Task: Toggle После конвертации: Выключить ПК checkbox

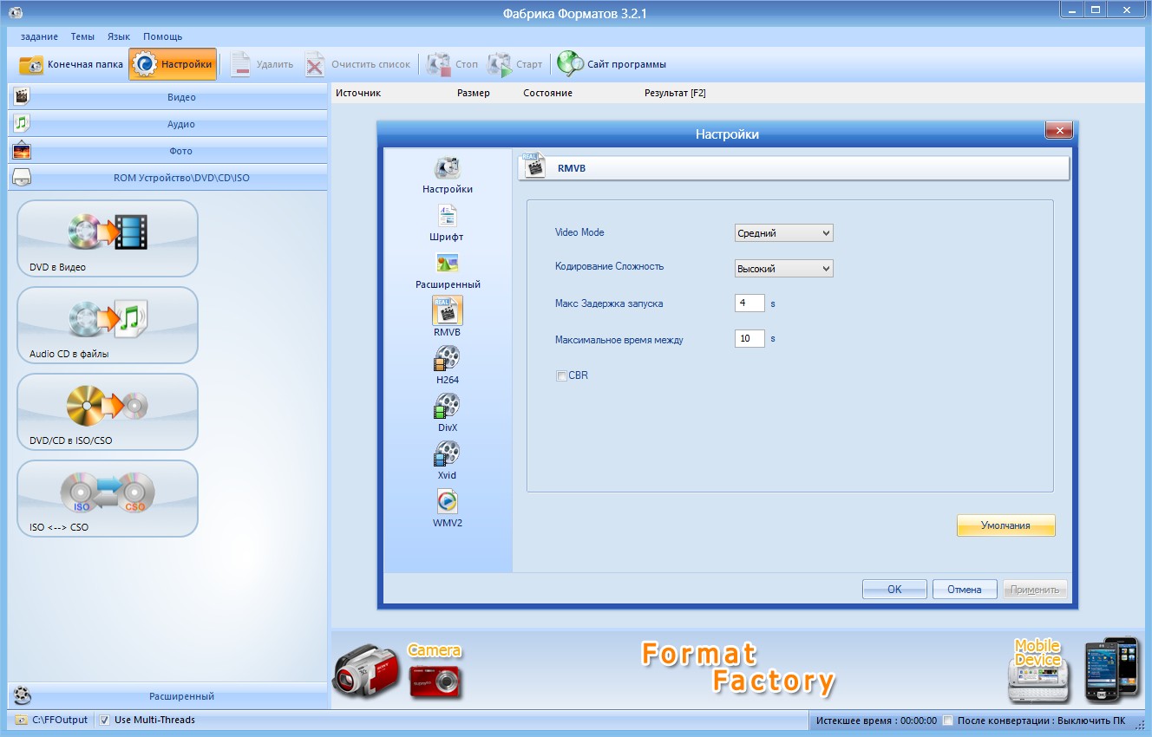Action: coord(948,721)
